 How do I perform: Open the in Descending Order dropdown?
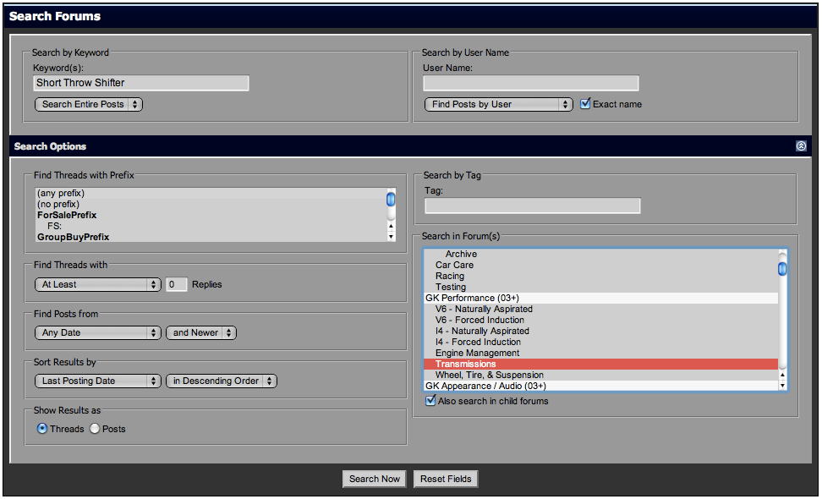[222, 381]
